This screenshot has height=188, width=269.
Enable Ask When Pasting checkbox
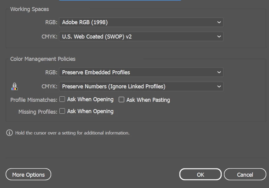[121, 99]
